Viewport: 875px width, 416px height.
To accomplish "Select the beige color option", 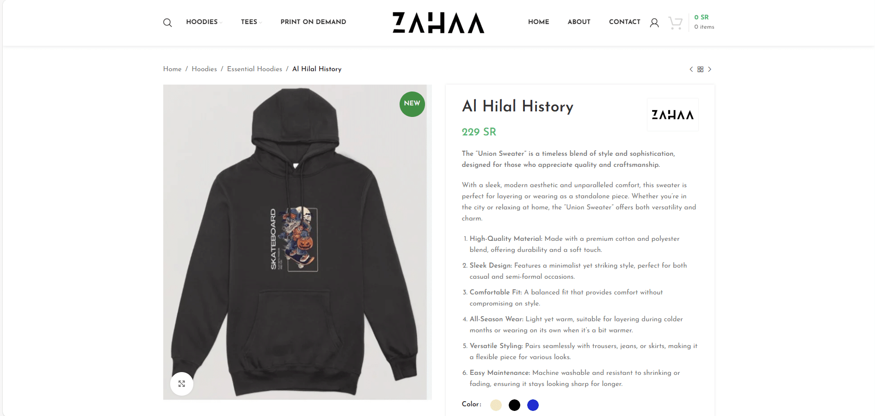I will [496, 405].
